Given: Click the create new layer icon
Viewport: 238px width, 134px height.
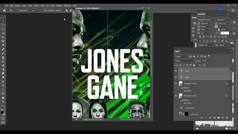Looking at the screenshot, I should tap(223, 118).
